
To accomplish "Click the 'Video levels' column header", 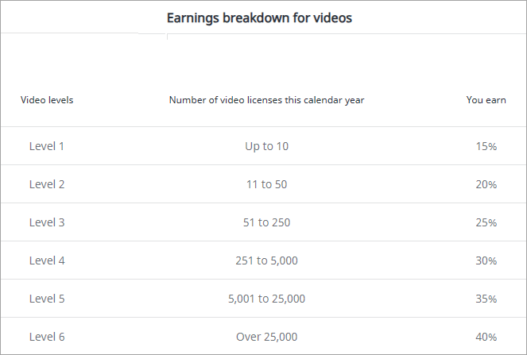I will coord(47,100).
